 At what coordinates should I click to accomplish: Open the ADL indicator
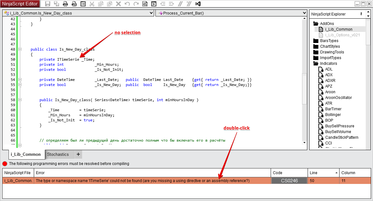pyautogui.click(x=329, y=69)
